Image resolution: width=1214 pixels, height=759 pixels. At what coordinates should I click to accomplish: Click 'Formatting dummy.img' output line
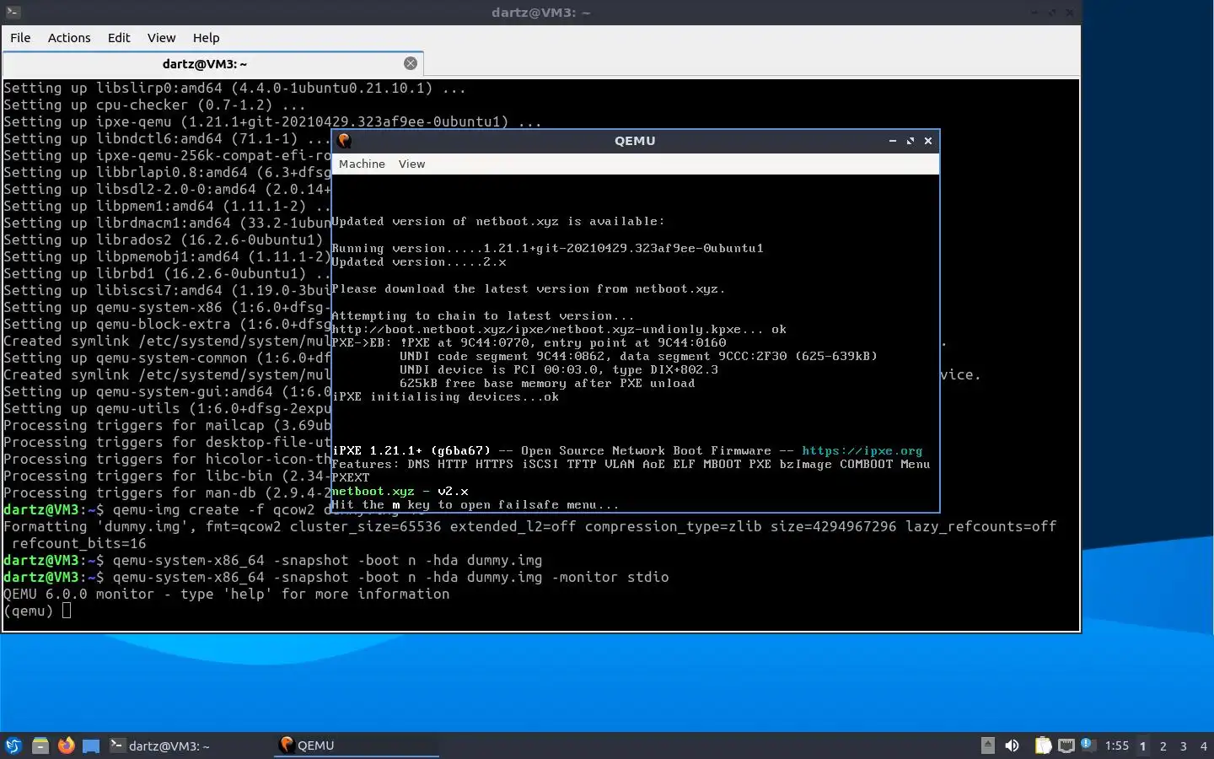(529, 527)
